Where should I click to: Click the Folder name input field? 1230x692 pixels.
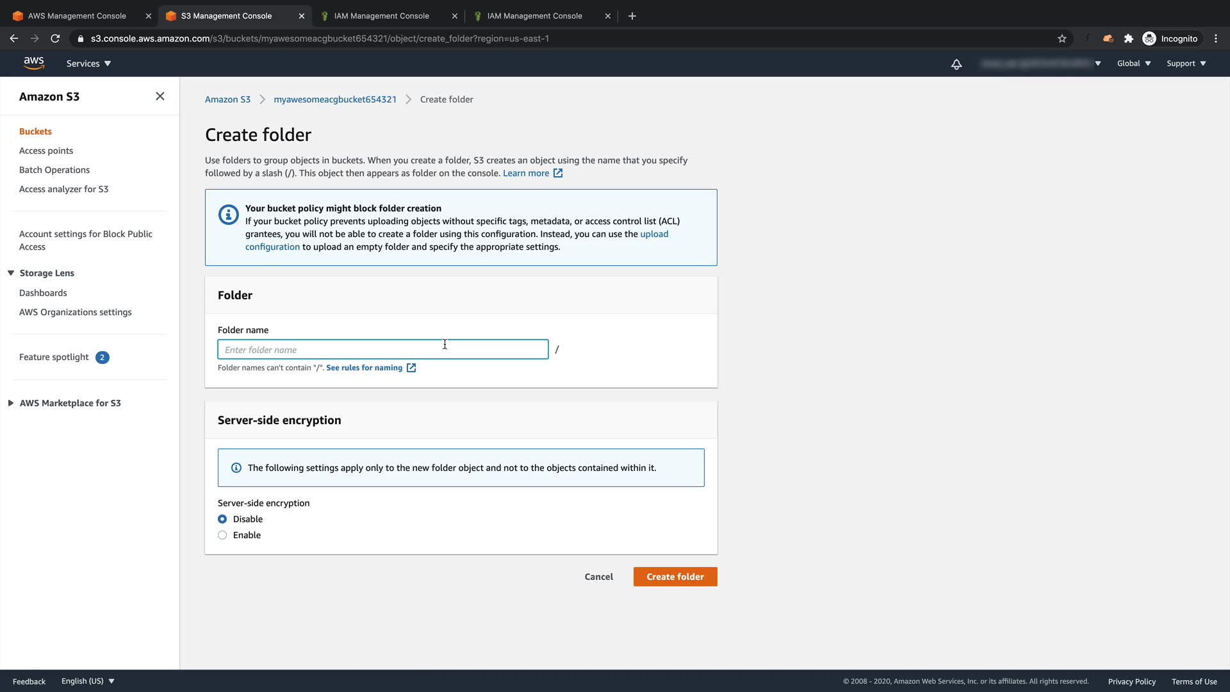382,350
